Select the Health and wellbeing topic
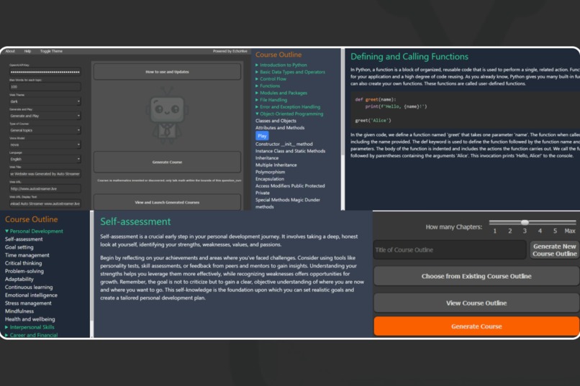 (x=30, y=319)
